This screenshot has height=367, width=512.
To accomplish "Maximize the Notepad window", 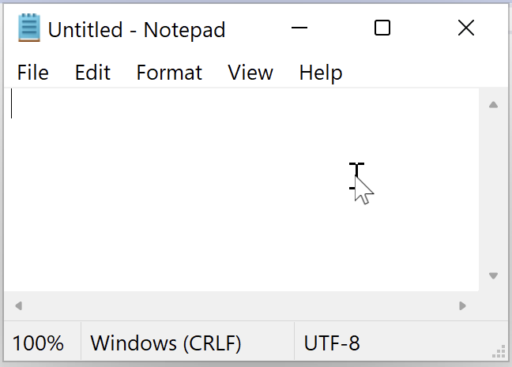I will click(382, 28).
